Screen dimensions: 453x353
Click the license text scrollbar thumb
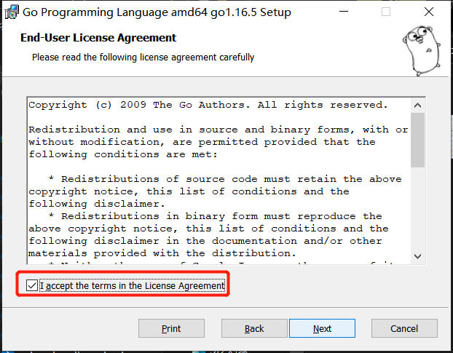pyautogui.click(x=417, y=138)
